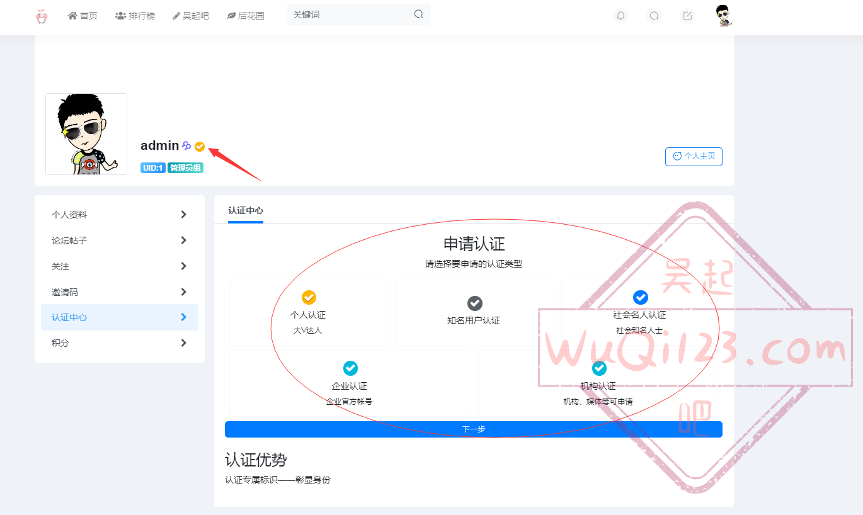
Task: Click the 大V达人 description text
Action: pyautogui.click(x=308, y=330)
